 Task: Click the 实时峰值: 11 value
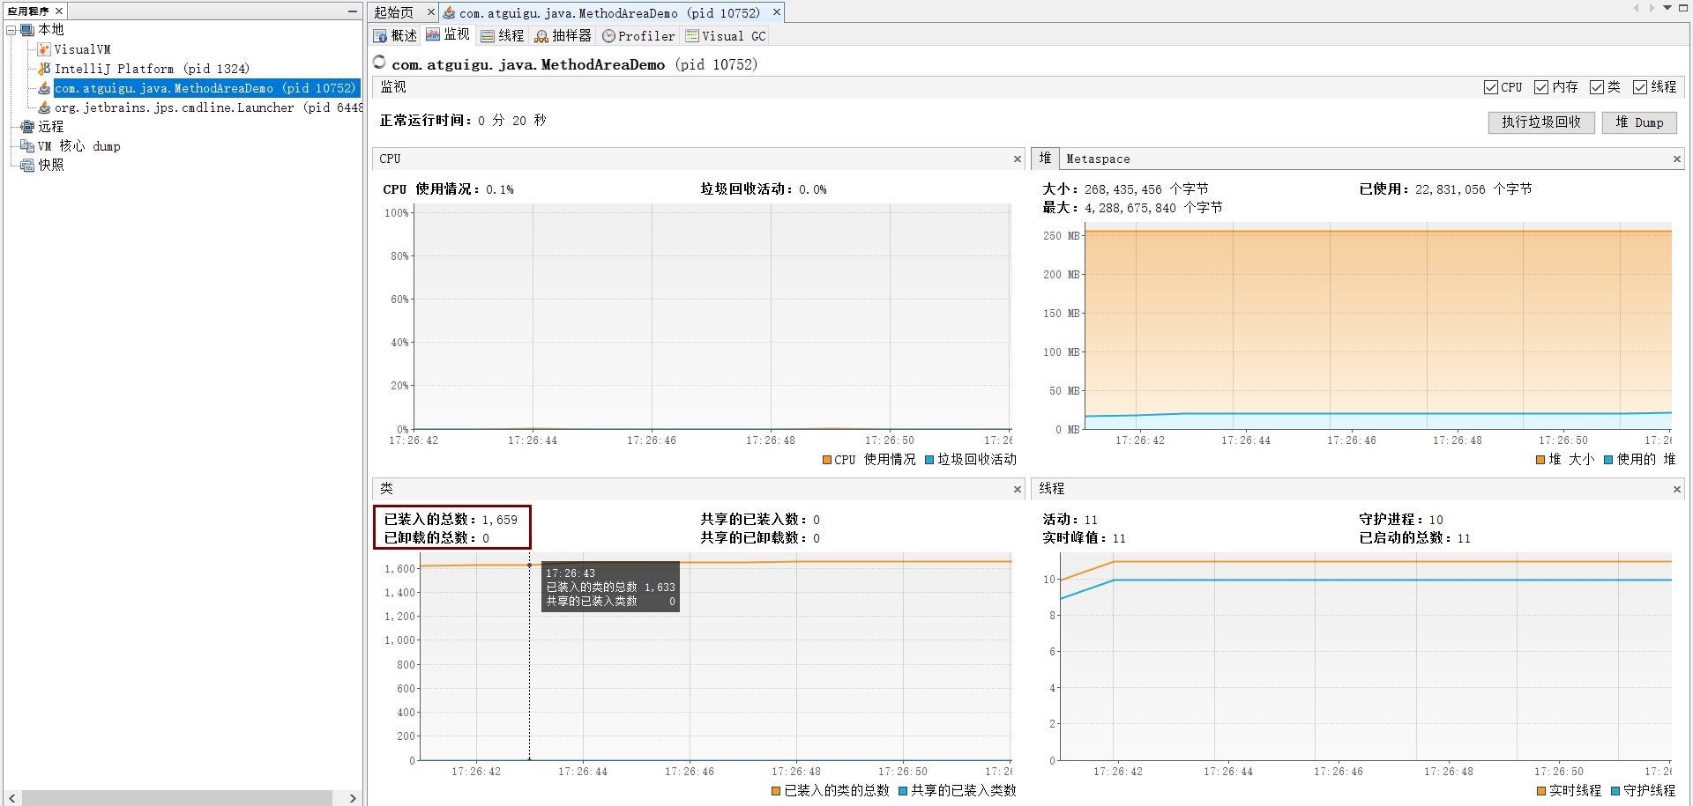click(1084, 538)
